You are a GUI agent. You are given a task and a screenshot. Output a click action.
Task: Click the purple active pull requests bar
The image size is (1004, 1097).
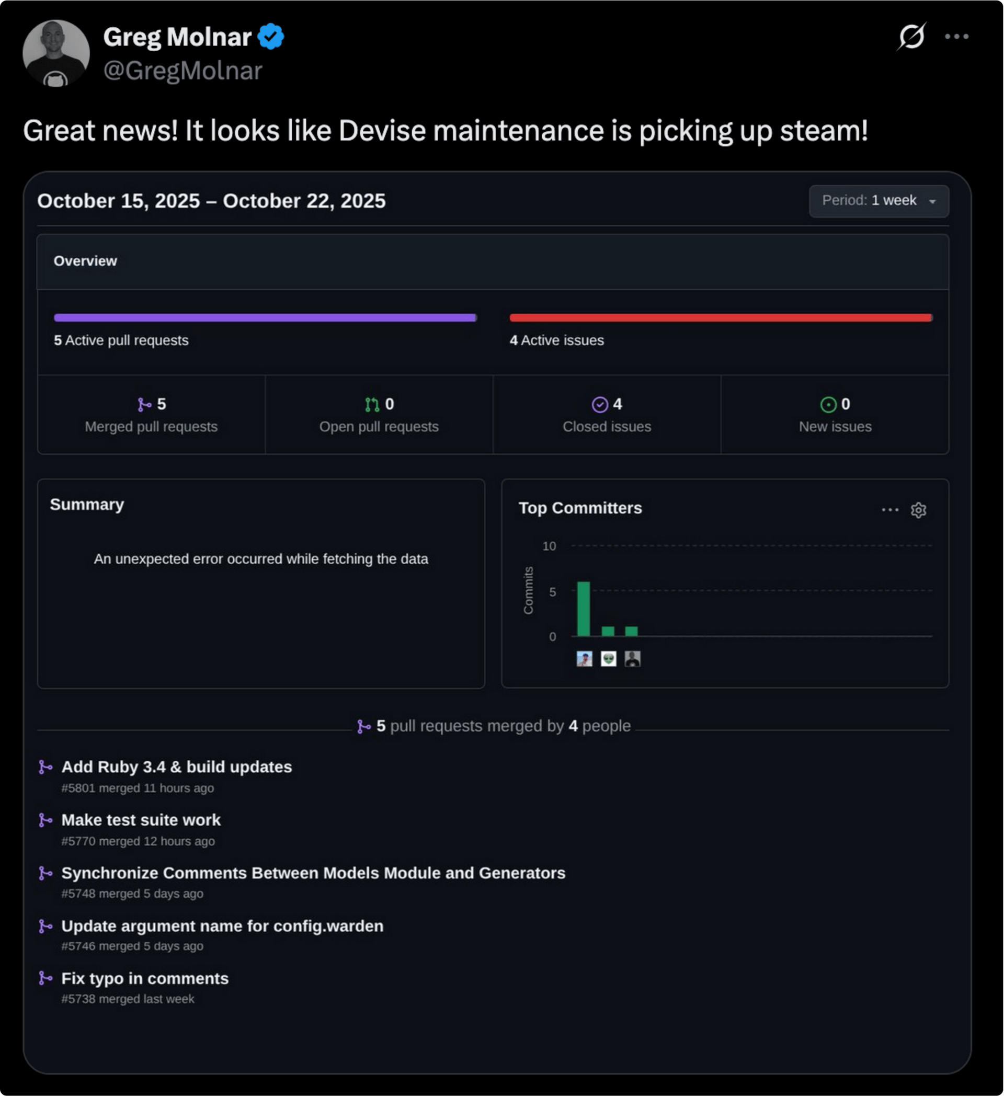coord(266,318)
